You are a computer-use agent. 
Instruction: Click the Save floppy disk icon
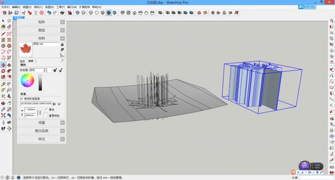16,13
